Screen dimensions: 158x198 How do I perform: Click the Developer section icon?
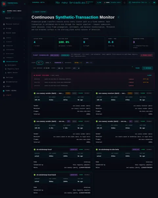[4, 54]
